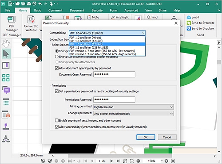Click the Note tool in ribbon
The height and width of the screenshot is (164, 222).
pos(93,17)
